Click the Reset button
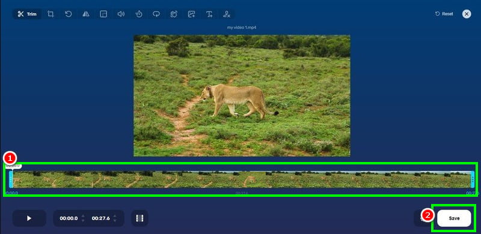This screenshot has height=234, width=481. [x=444, y=14]
